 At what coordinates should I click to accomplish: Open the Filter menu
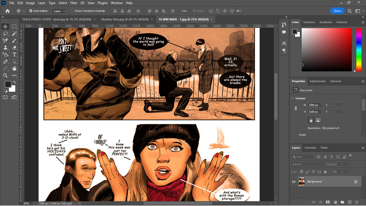(x=73, y=3)
